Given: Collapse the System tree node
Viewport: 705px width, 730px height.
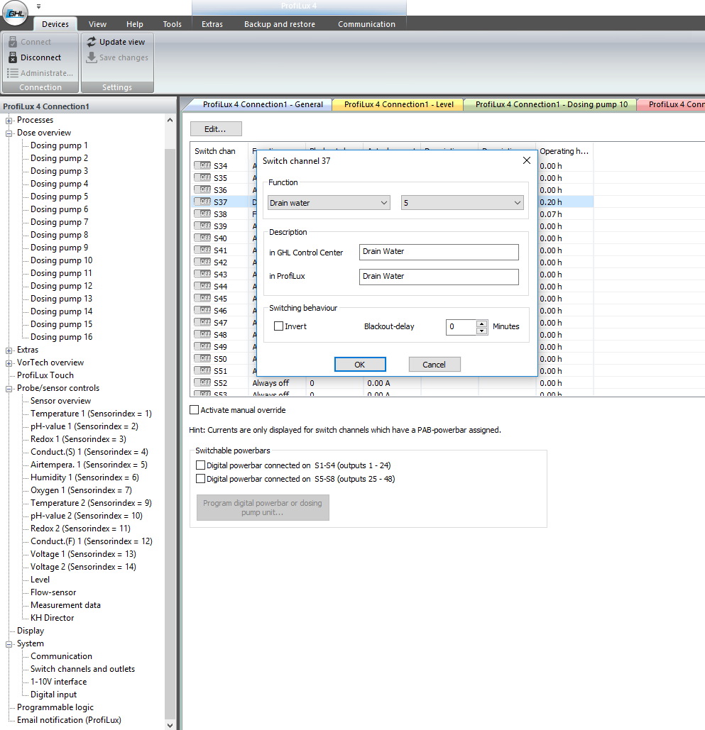Looking at the screenshot, I should point(9,644).
